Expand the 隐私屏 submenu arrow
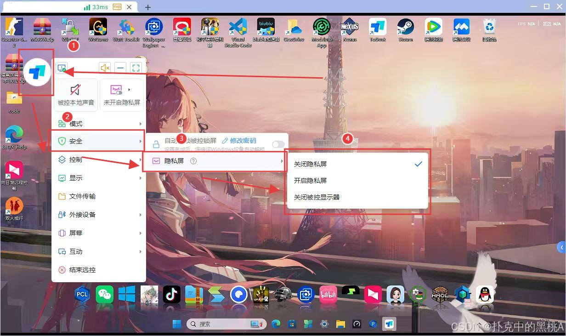Image resolution: width=566 pixels, height=336 pixels. click(x=282, y=161)
